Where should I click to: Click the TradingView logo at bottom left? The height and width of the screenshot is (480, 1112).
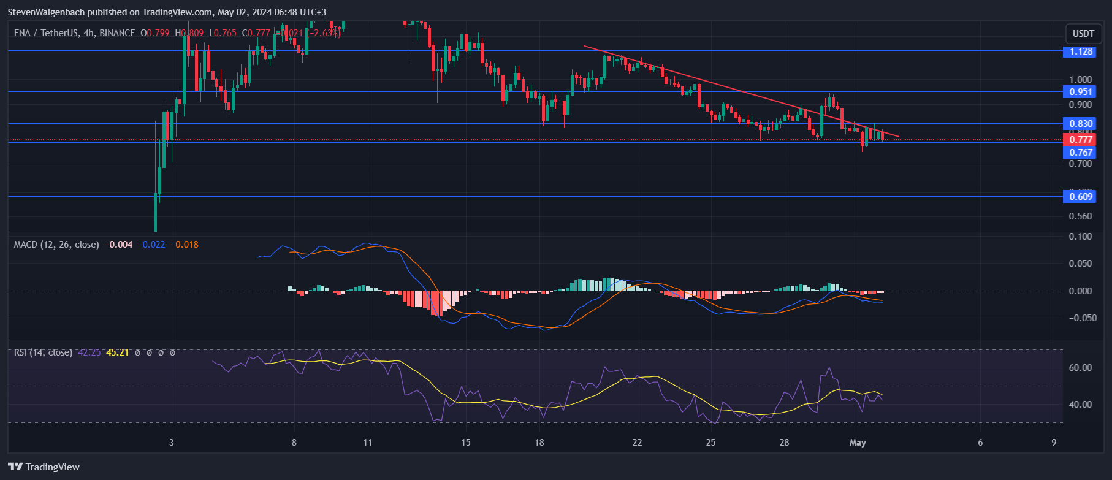(44, 467)
